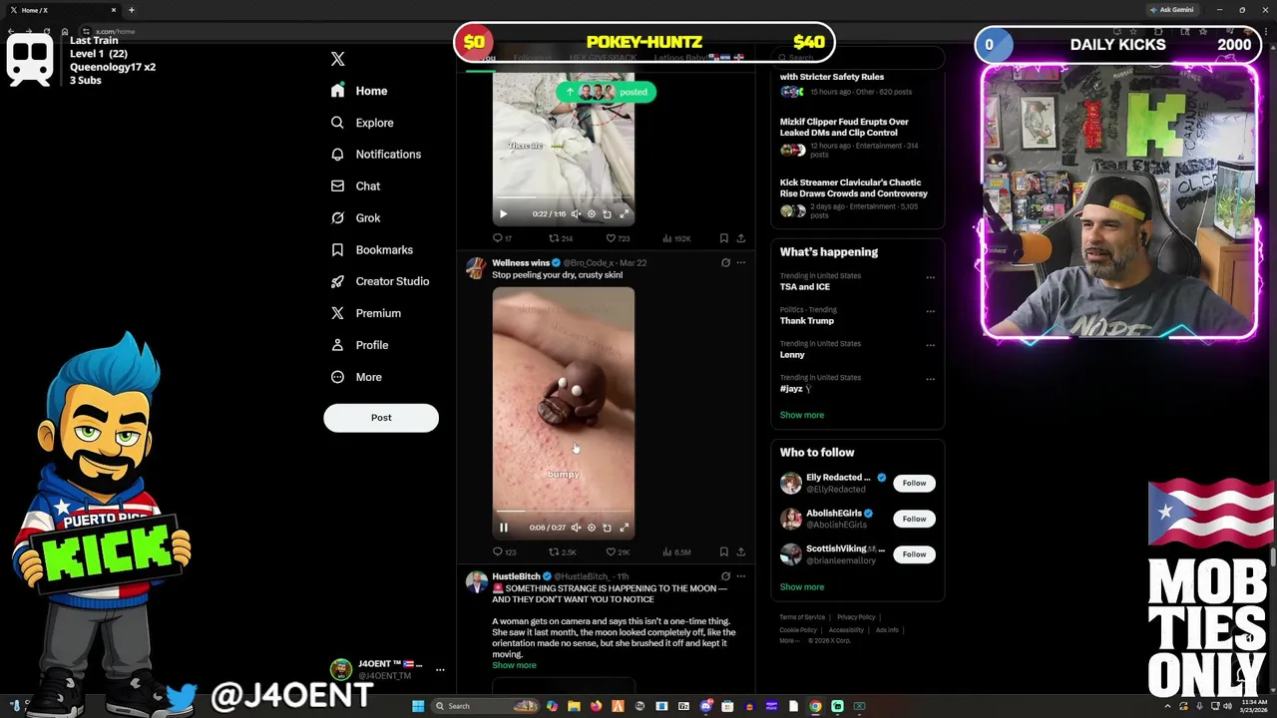Open Terms of Service footer link
Image resolution: width=1277 pixels, height=718 pixels.
coord(802,617)
